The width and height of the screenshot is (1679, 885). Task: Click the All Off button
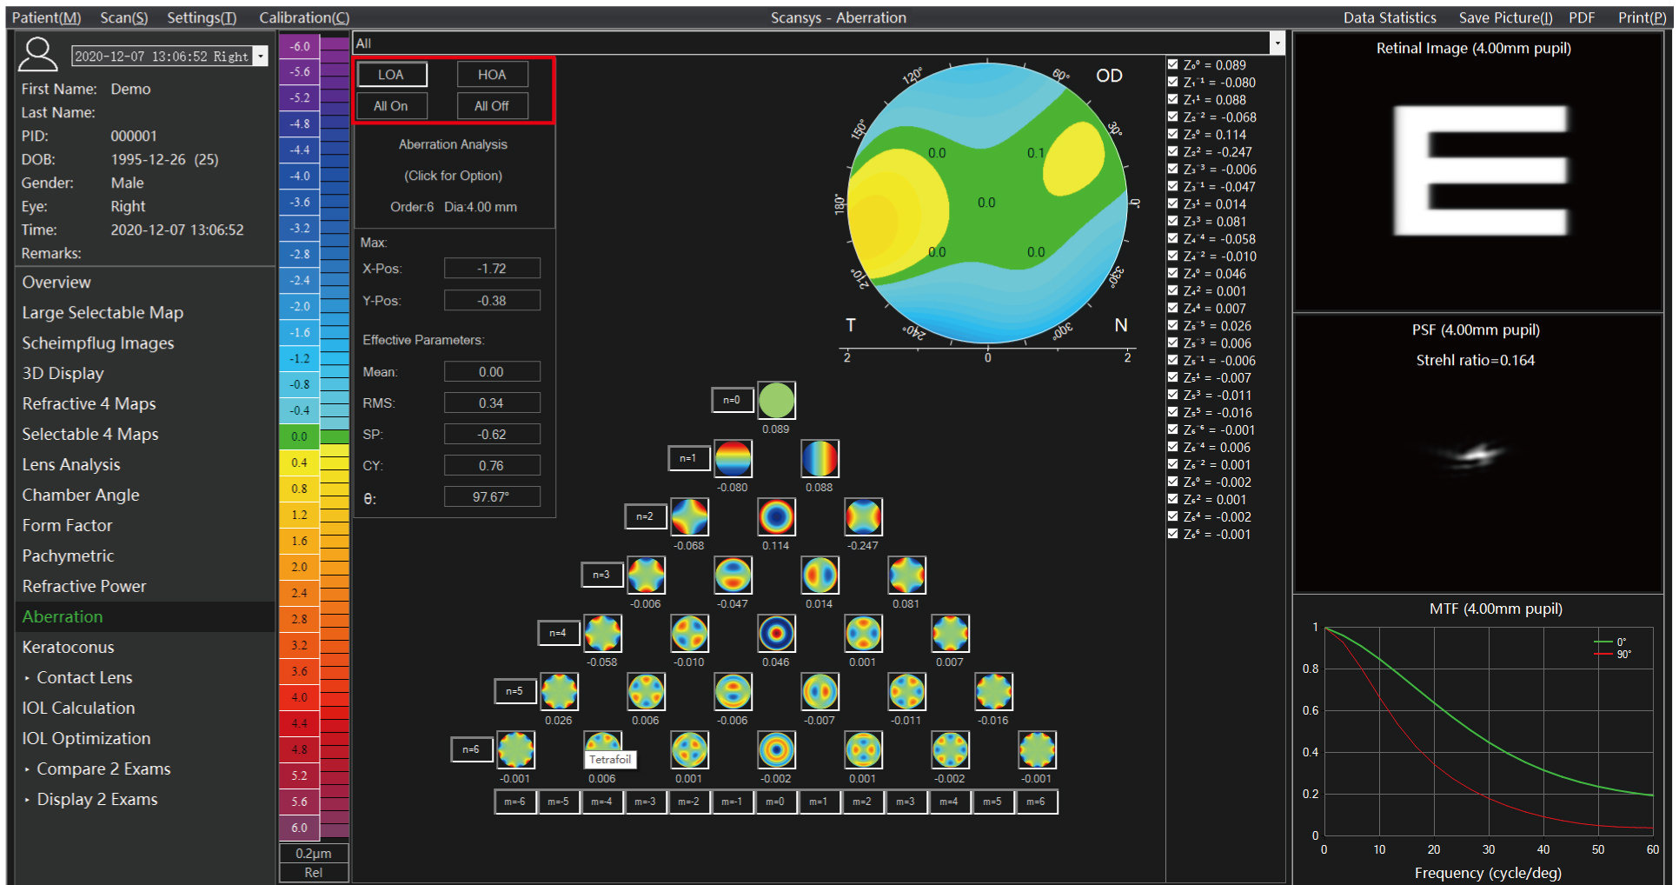pyautogui.click(x=492, y=106)
